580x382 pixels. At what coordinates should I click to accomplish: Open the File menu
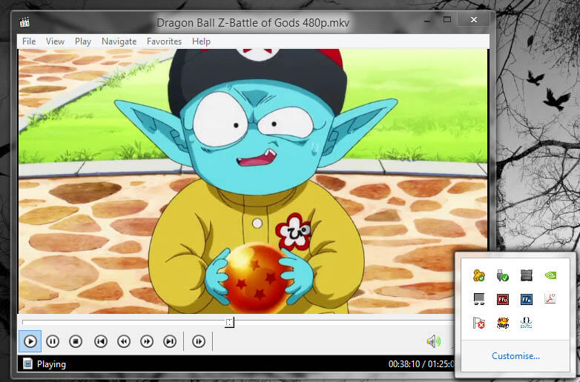29,41
